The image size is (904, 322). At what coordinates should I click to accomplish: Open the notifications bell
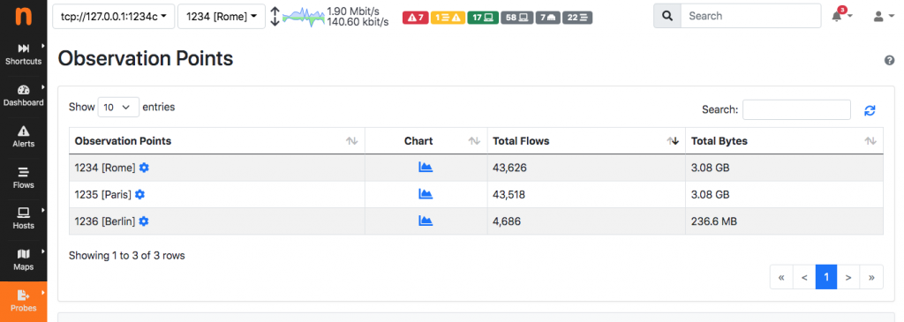point(841,16)
